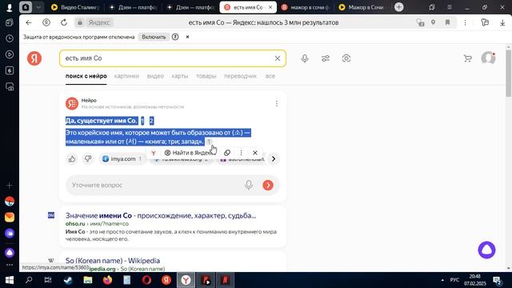Open Steam from the taskbar

(68, 280)
